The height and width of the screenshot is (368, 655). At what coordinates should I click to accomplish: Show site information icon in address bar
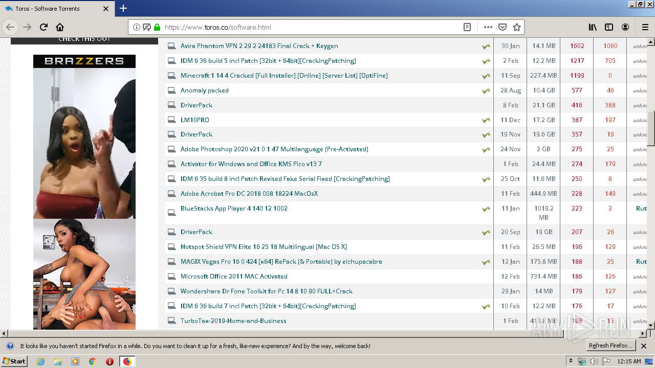coord(137,27)
